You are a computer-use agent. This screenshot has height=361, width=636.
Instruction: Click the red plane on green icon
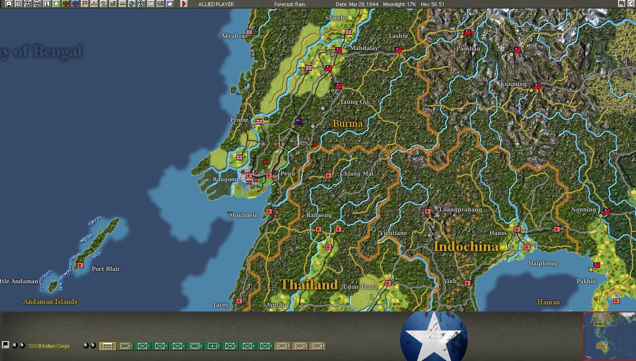pyautogui.click(x=66, y=4)
